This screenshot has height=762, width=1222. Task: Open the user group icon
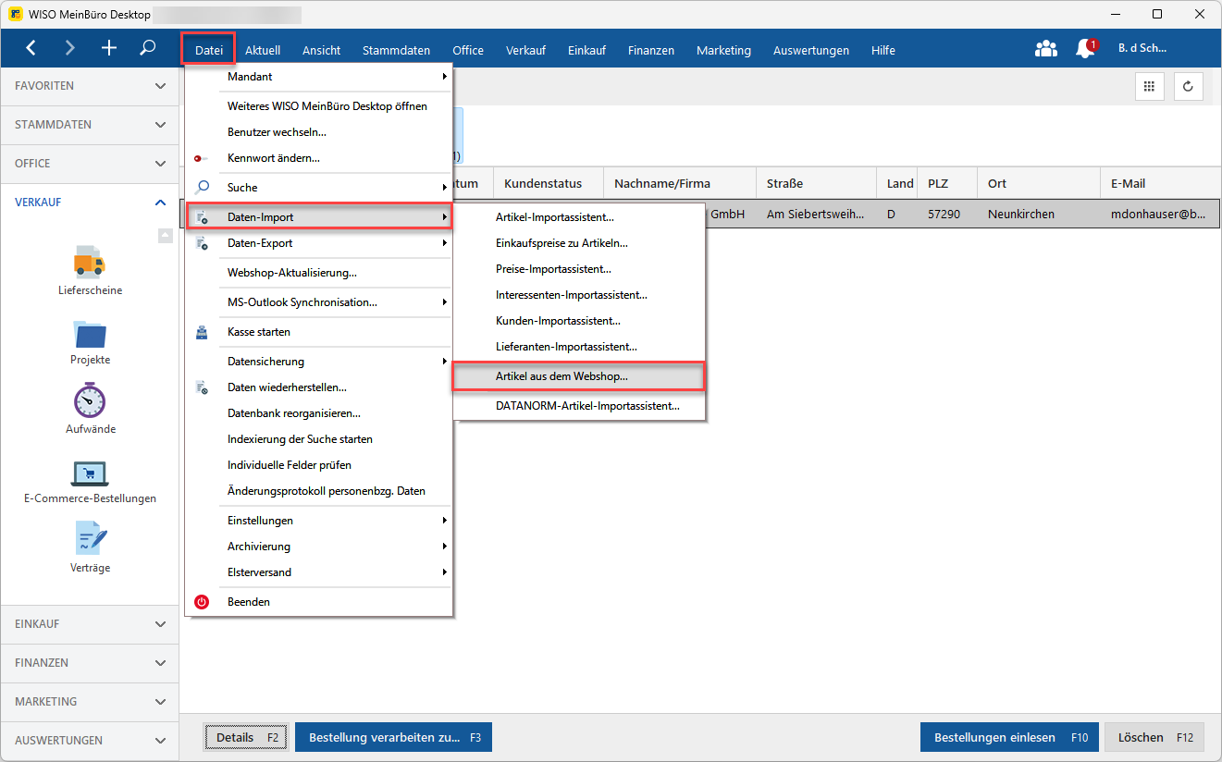pyautogui.click(x=1046, y=49)
